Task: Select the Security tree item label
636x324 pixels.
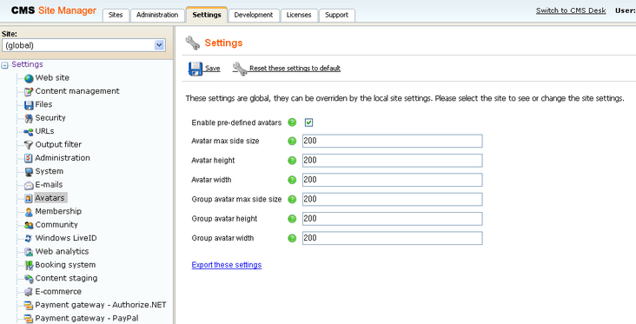Action: (50, 117)
